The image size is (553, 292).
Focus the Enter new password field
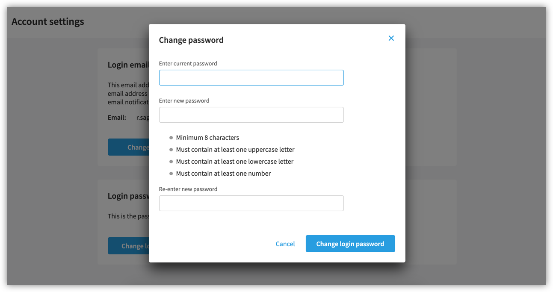point(251,115)
